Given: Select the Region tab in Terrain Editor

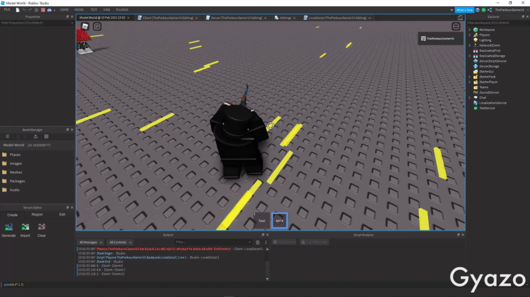Looking at the screenshot, I should 37,215.
